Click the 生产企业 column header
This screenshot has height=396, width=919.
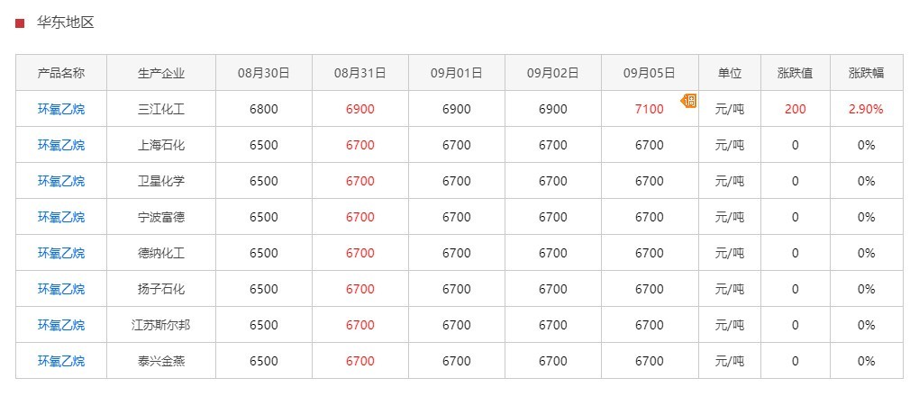pos(161,73)
